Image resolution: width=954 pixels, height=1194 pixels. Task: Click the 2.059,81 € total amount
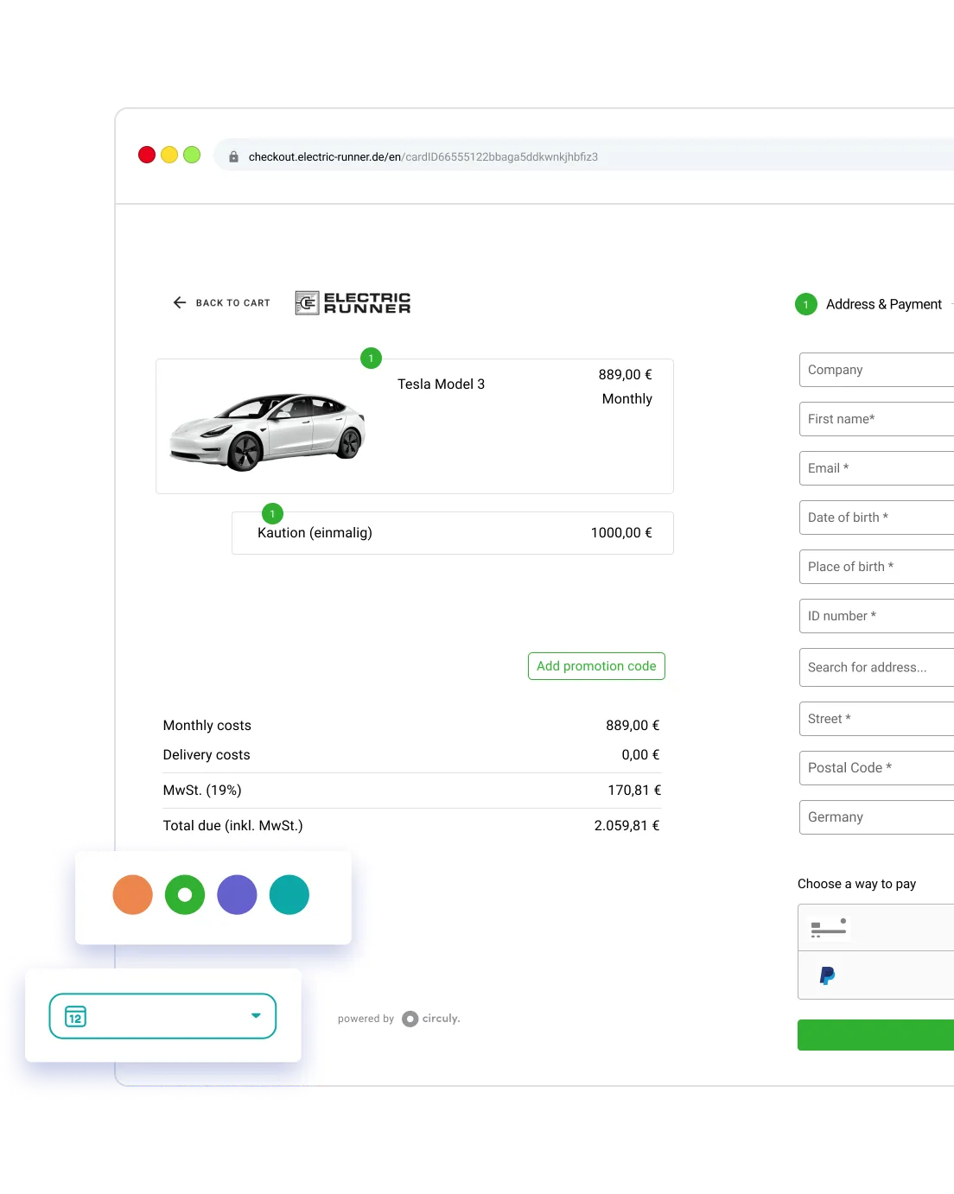coord(627,826)
